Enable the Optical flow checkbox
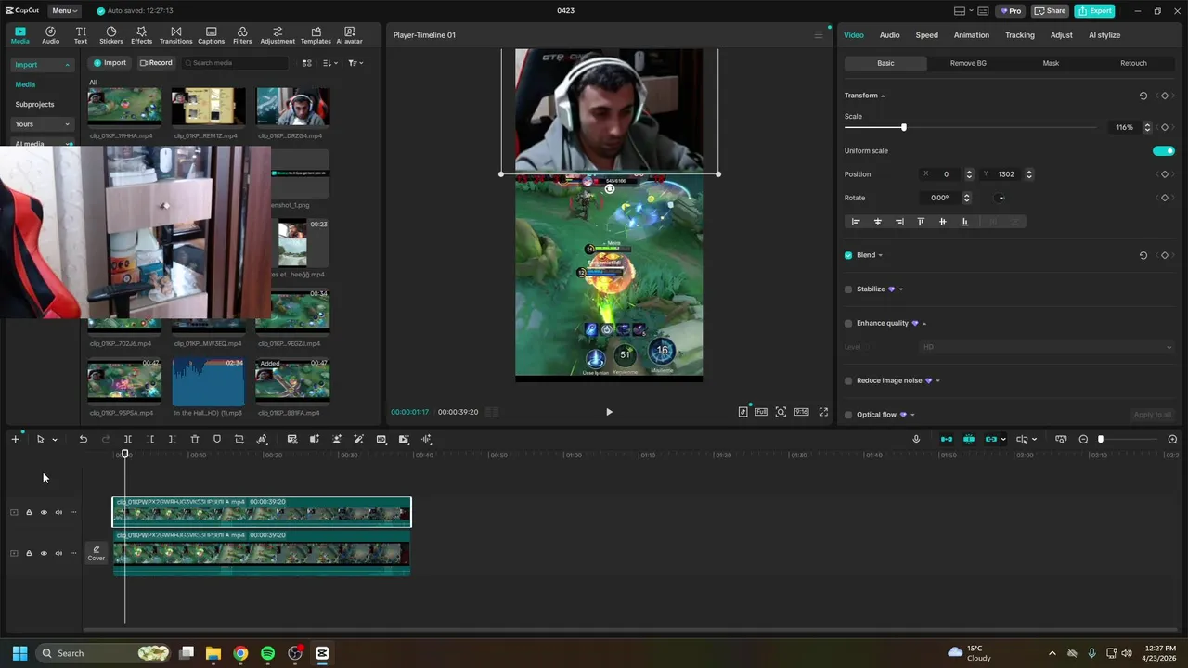 (848, 415)
